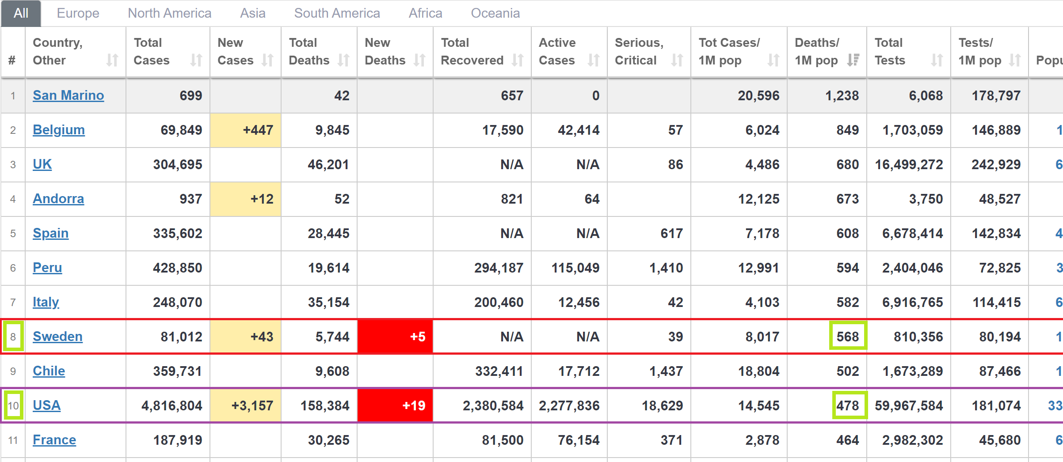Open the Spain country link

pyautogui.click(x=51, y=233)
